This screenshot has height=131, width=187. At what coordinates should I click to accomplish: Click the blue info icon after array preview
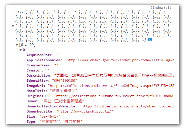[150, 40]
